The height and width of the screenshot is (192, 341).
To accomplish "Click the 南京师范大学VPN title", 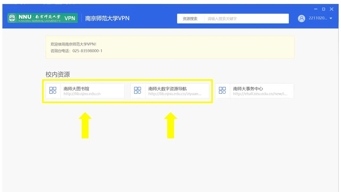I will coord(107,18).
